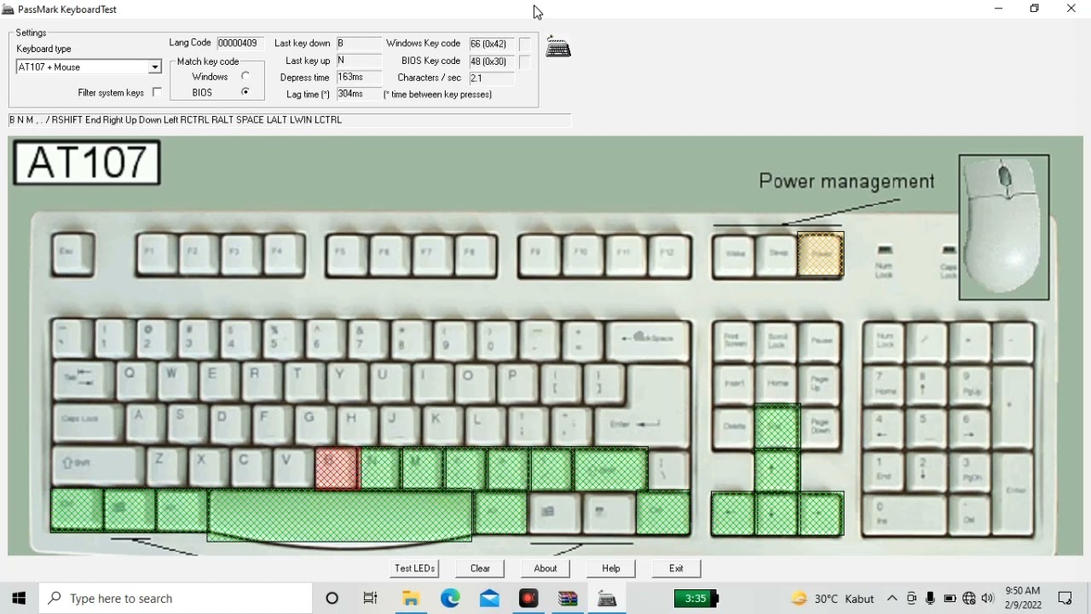This screenshot has height=614, width=1091.
Task: Click the pressed-keys history text line
Action: click(x=290, y=120)
